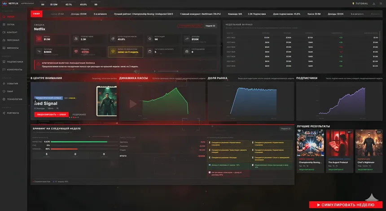Click Лицензировать button for Red Signal
Screen dimensions: 386x211
coord(51,114)
